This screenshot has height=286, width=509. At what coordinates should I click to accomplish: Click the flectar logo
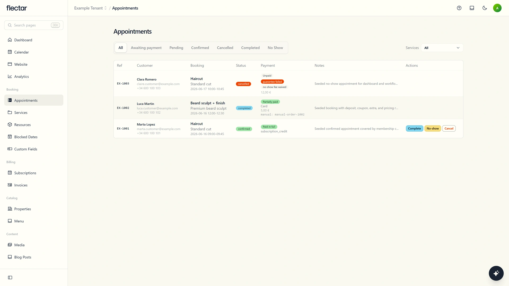click(x=17, y=8)
